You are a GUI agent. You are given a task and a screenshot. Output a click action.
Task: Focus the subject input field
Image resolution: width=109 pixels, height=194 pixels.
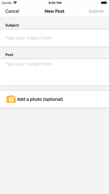[x=54, y=38]
